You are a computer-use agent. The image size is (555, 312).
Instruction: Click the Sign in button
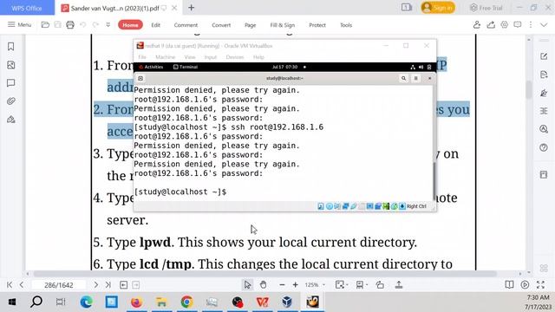point(438,8)
